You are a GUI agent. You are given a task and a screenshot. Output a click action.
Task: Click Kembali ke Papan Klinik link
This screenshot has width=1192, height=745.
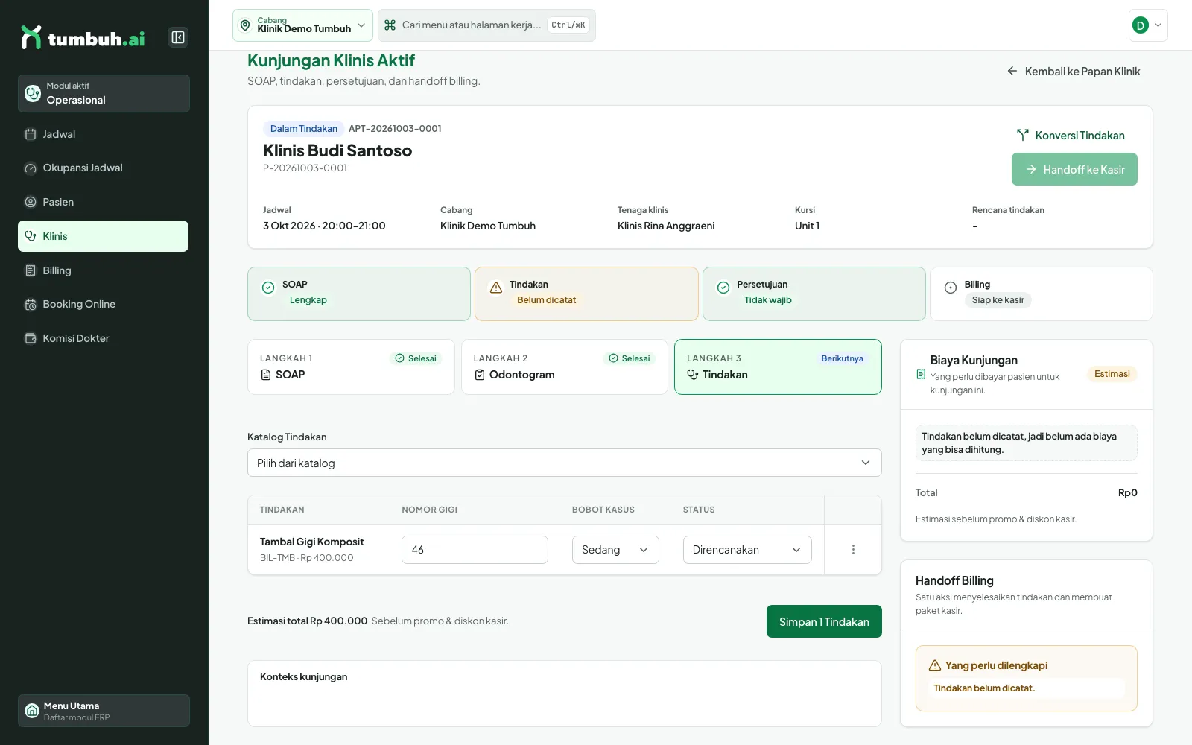pyautogui.click(x=1074, y=72)
